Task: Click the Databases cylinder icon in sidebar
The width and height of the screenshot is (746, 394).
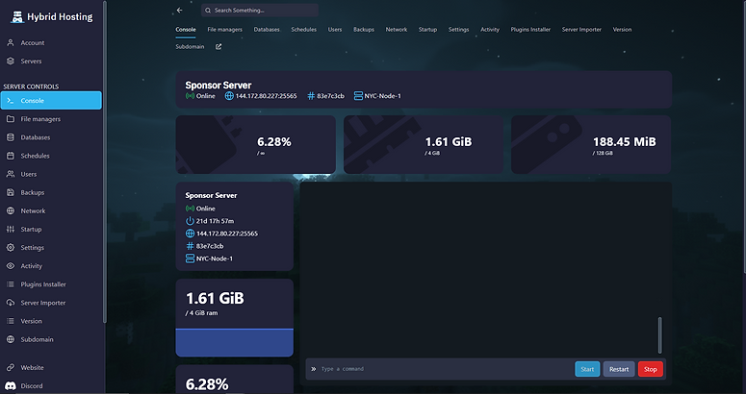Action: click(11, 137)
